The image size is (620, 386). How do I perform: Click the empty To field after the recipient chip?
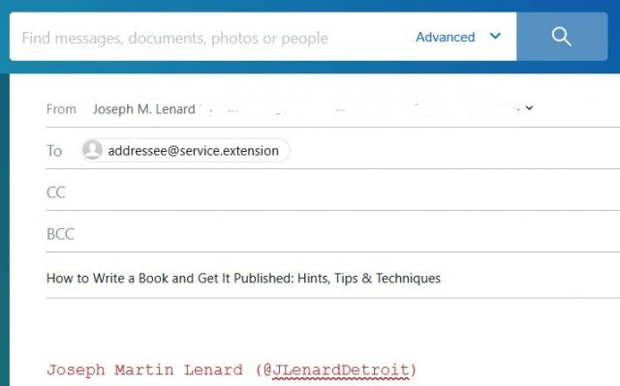tap(454, 150)
